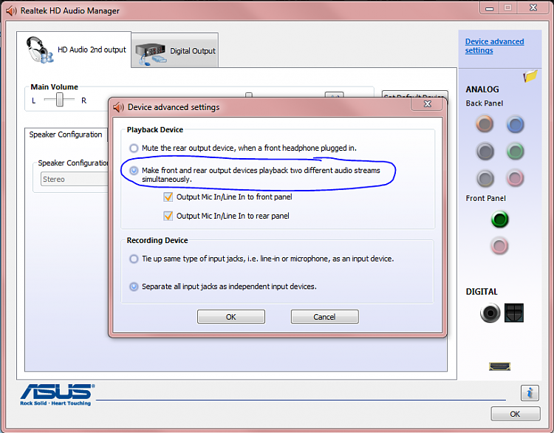This screenshot has width=554, height=433.
Task: Select Tie up same type of input jacks
Action: pos(134,259)
